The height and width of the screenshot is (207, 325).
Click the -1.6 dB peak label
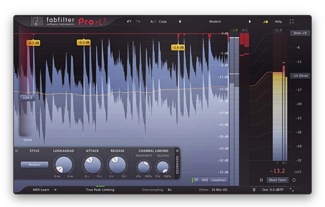tap(178, 47)
